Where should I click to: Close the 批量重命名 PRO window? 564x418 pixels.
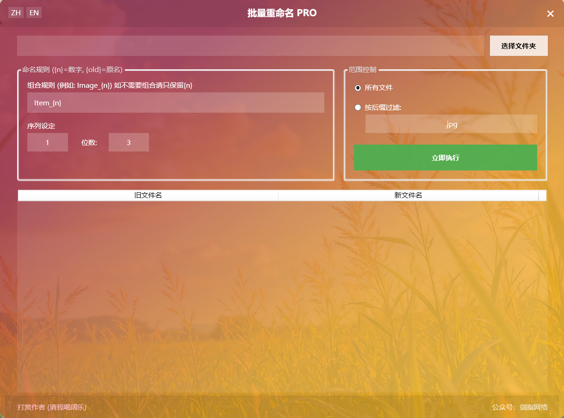tap(550, 14)
